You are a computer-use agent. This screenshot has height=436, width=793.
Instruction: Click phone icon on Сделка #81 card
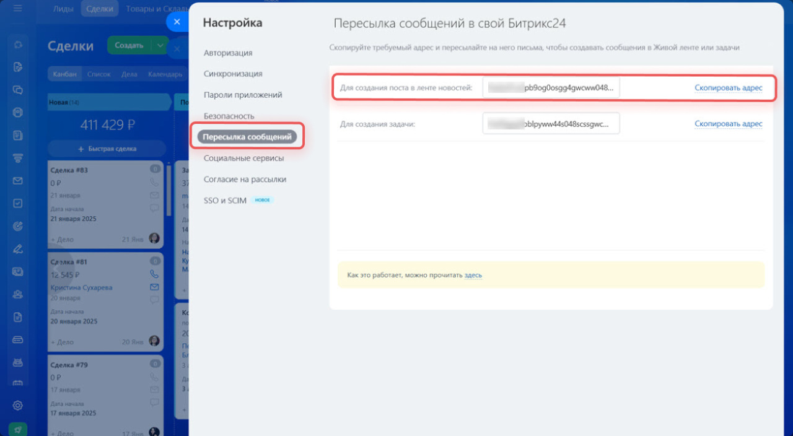point(154,274)
